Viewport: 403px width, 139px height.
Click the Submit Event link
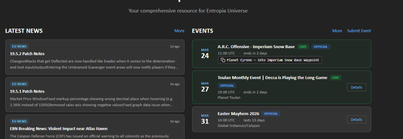tap(359, 31)
